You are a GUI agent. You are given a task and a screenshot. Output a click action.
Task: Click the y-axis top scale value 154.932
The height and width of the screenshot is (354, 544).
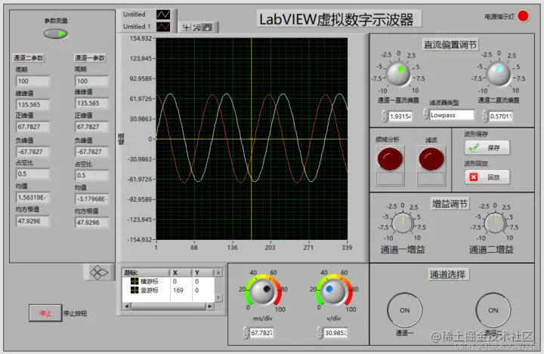(x=141, y=38)
